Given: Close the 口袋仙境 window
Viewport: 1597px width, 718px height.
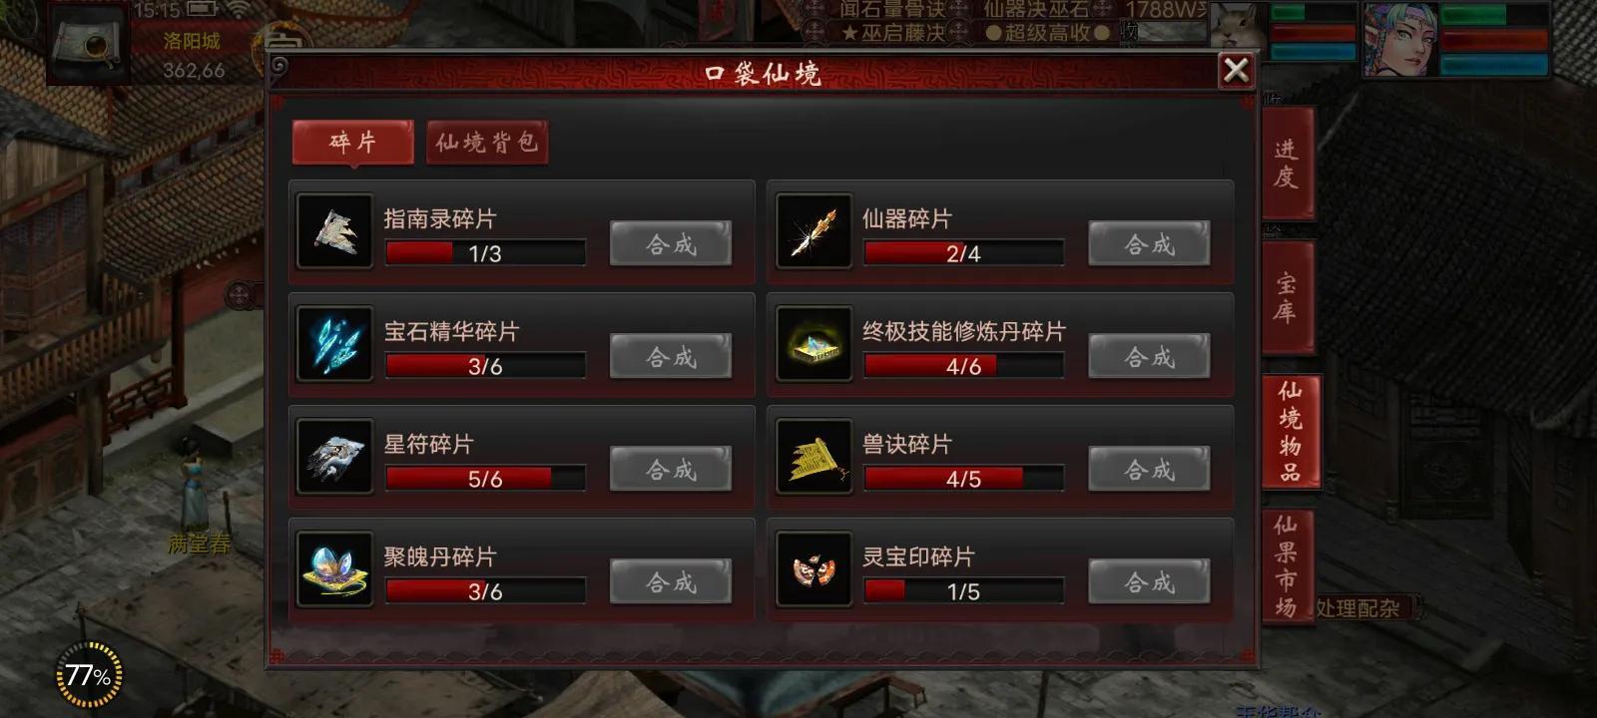Looking at the screenshot, I should [x=1236, y=71].
